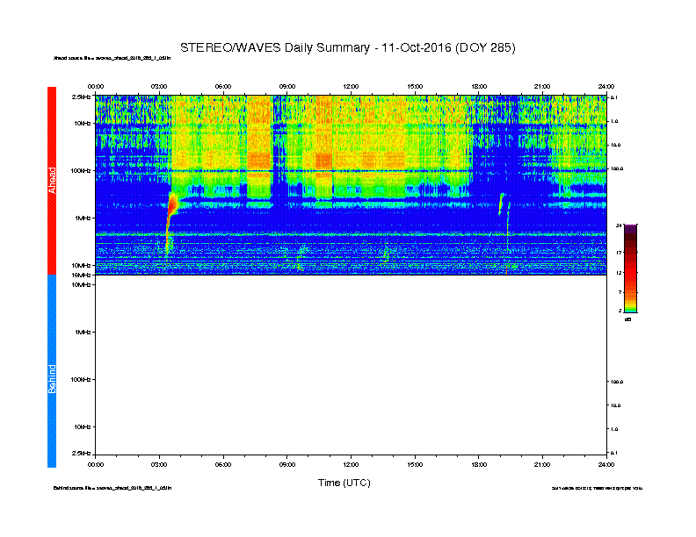This screenshot has width=696, height=537.
Task: Click the 12:00 label on bottom time axis
Action: 351,464
